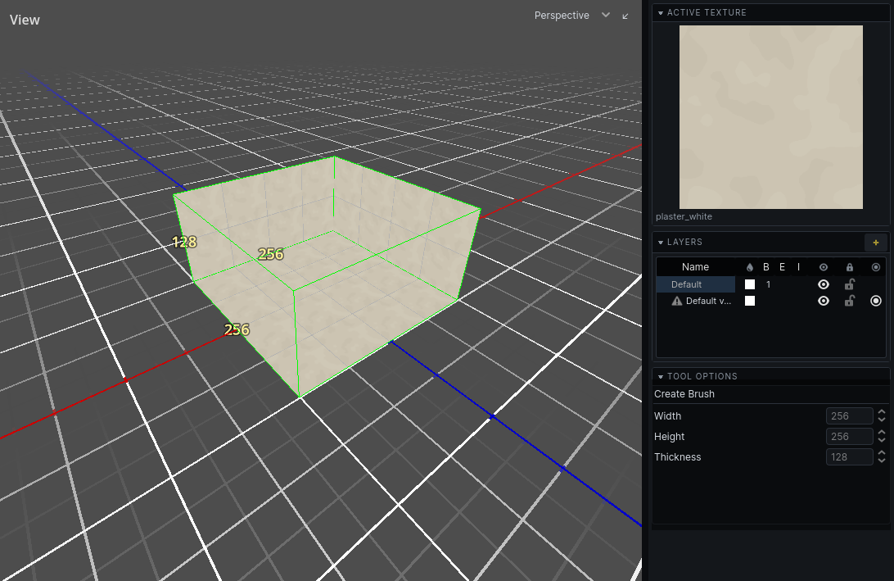This screenshot has width=894, height=581.
Task: Click the visibility eye column header icon
Action: coord(824,267)
